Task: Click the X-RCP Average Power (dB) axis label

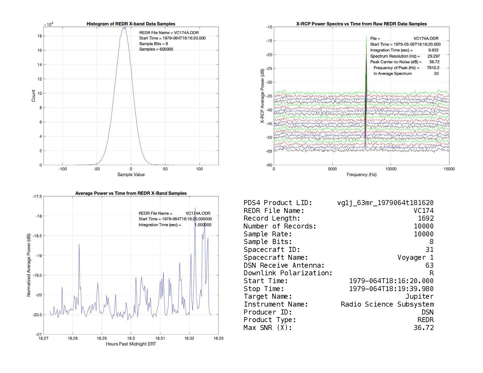Action: (x=263, y=96)
